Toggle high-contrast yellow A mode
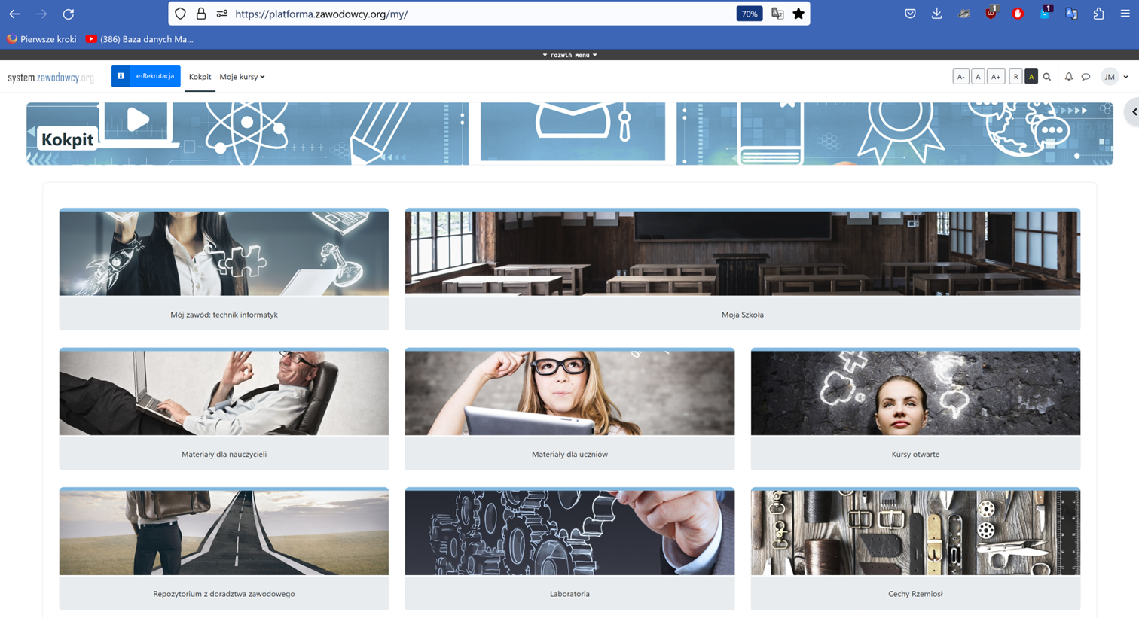The height and width of the screenshot is (618, 1139). [1031, 77]
